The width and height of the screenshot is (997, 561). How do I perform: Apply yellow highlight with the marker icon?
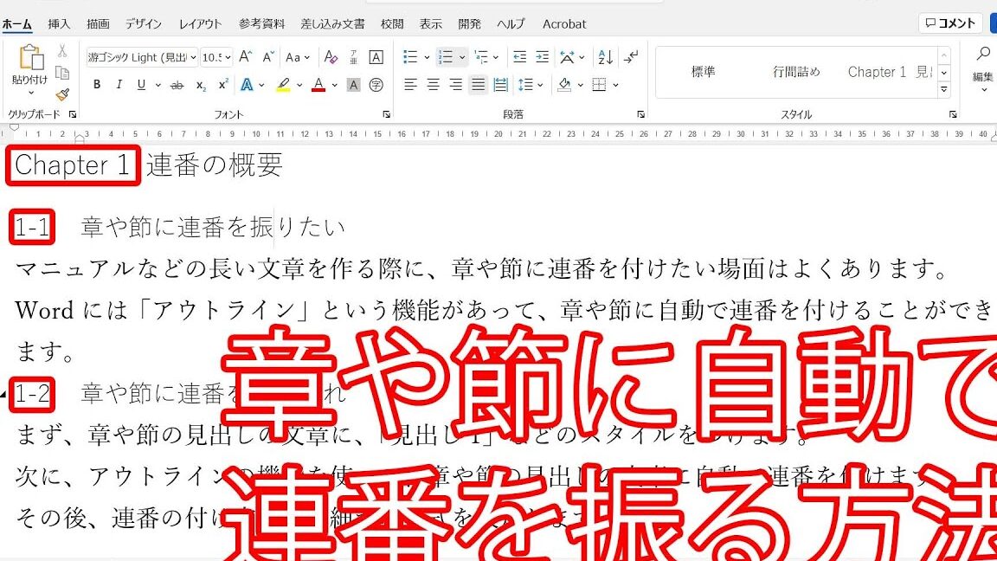click(284, 85)
